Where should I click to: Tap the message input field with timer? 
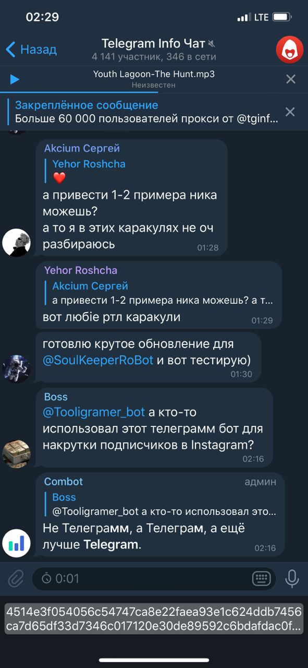pyautogui.click(x=154, y=578)
